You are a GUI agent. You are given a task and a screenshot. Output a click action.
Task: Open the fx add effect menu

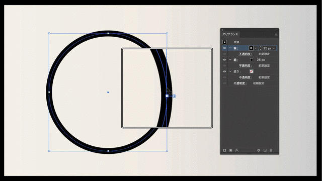tap(237, 150)
